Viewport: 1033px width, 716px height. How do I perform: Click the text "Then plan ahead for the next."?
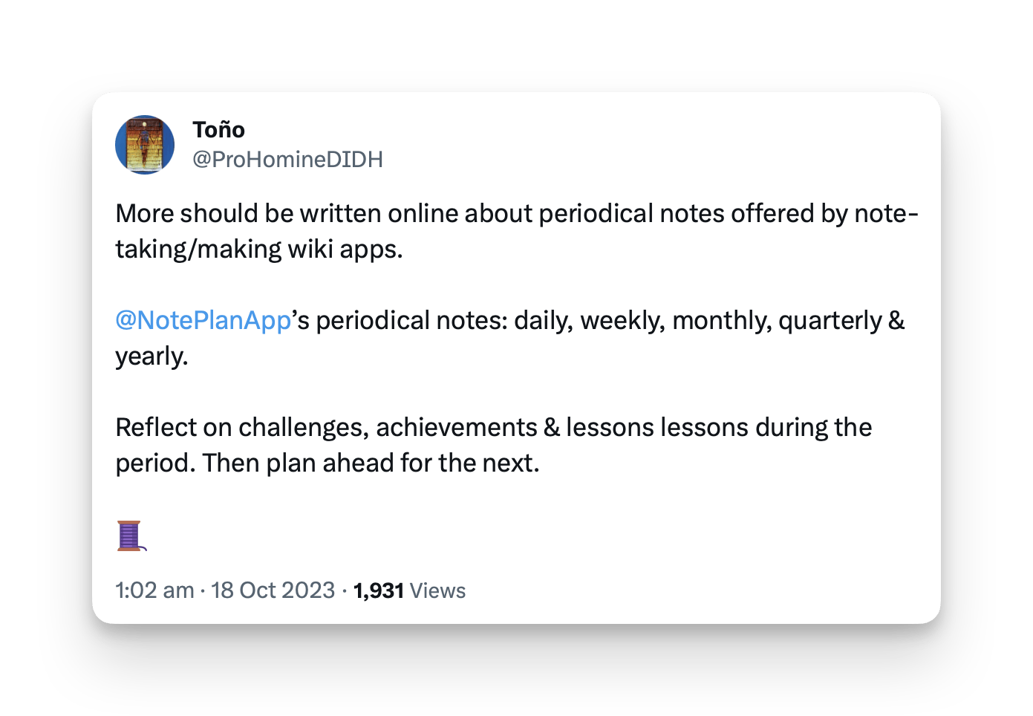371,463
